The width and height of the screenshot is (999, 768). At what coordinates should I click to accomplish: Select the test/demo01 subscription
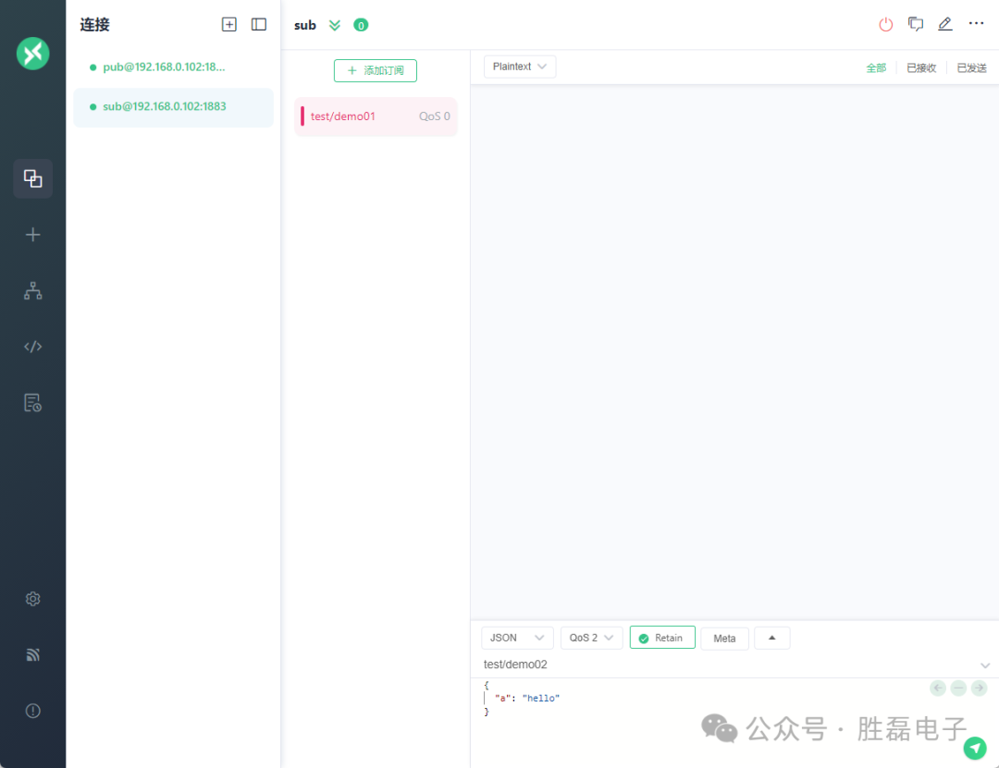click(x=376, y=116)
